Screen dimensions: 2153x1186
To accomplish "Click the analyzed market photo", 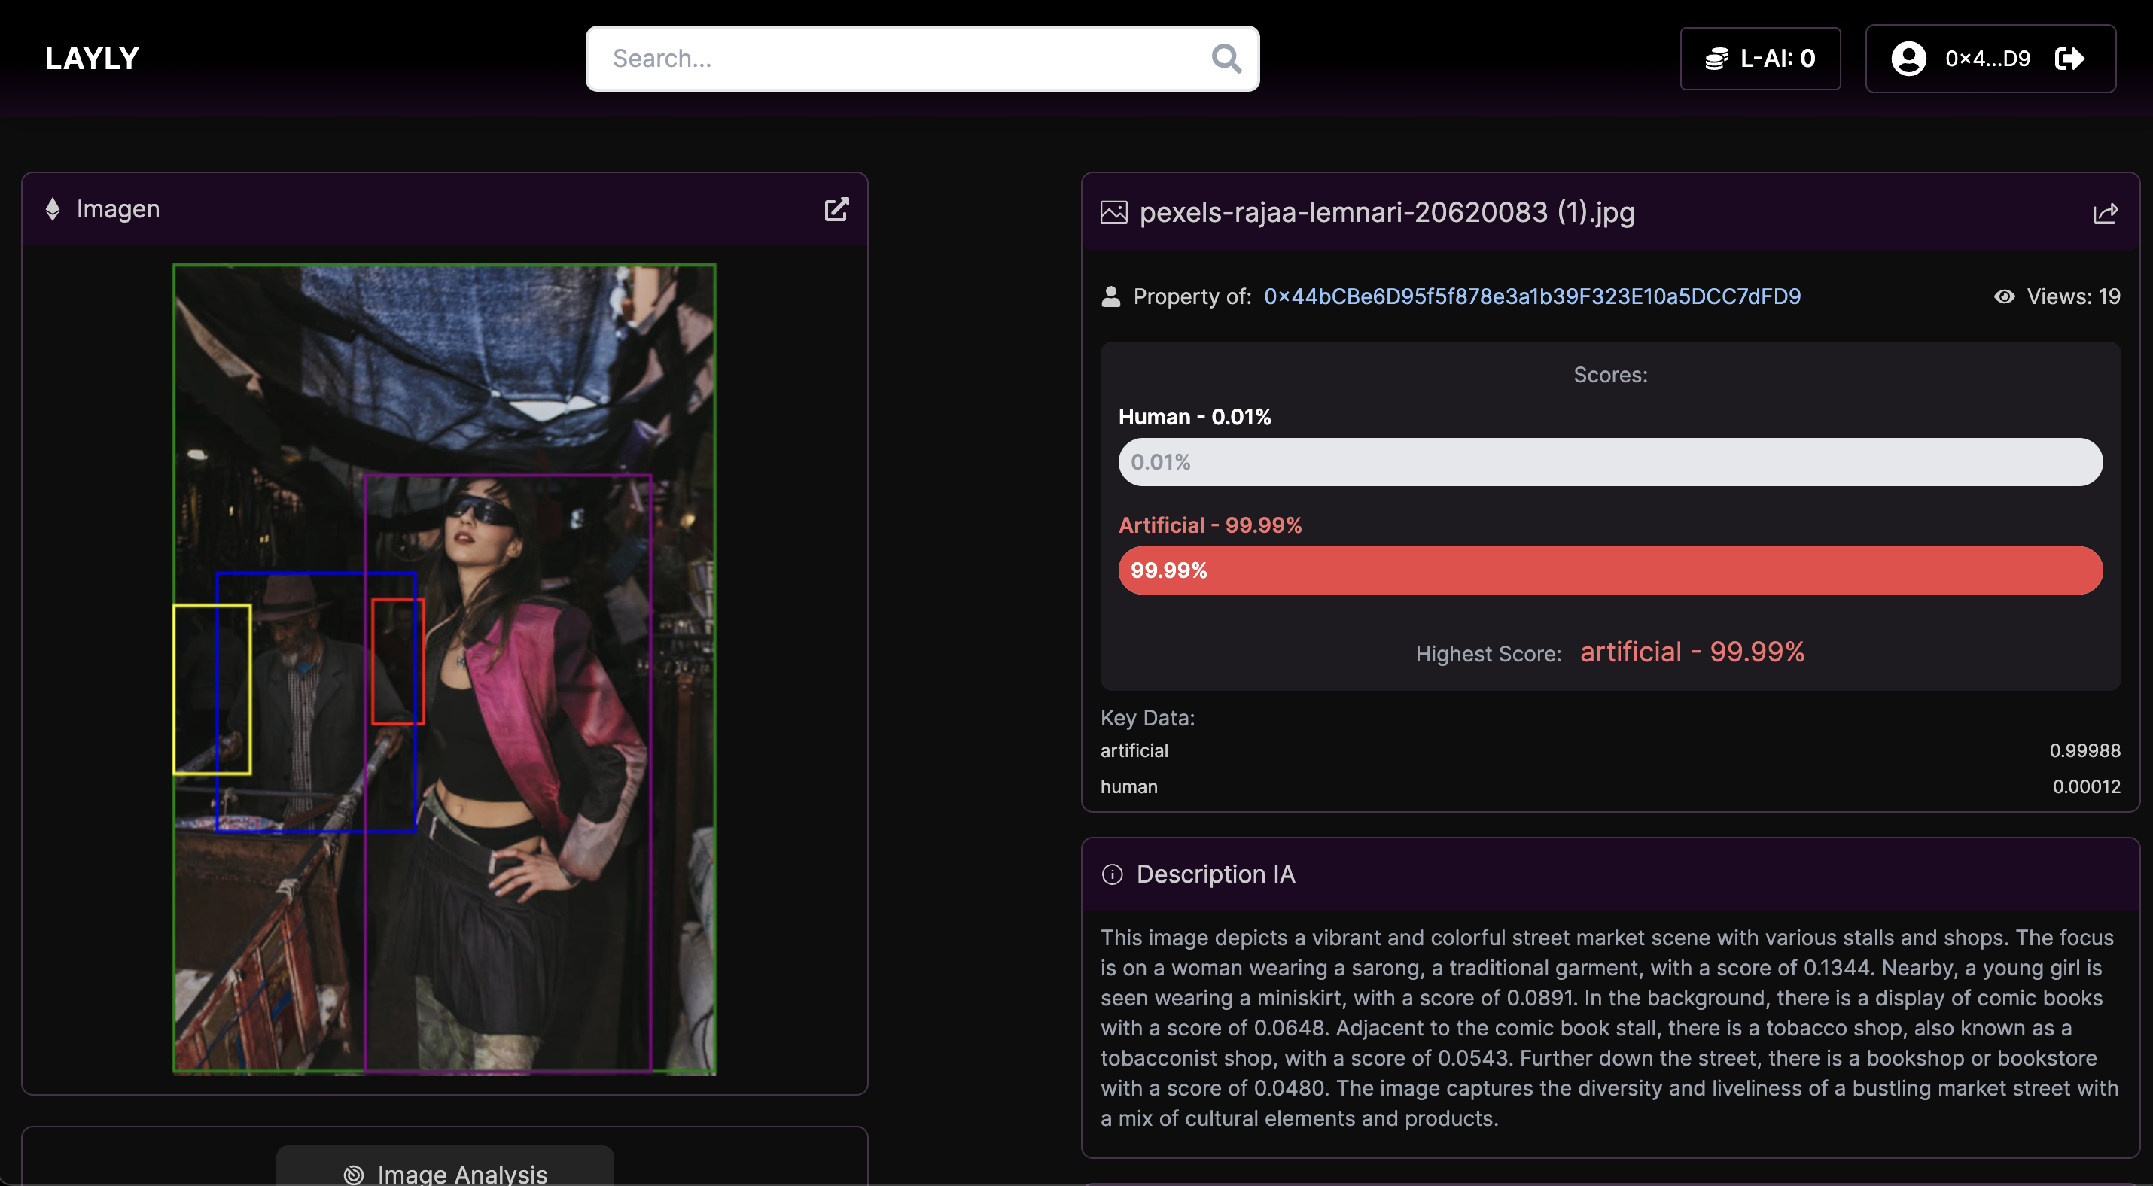I will click(x=444, y=668).
